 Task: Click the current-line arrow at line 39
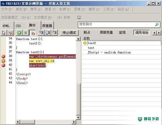point(3,61)
